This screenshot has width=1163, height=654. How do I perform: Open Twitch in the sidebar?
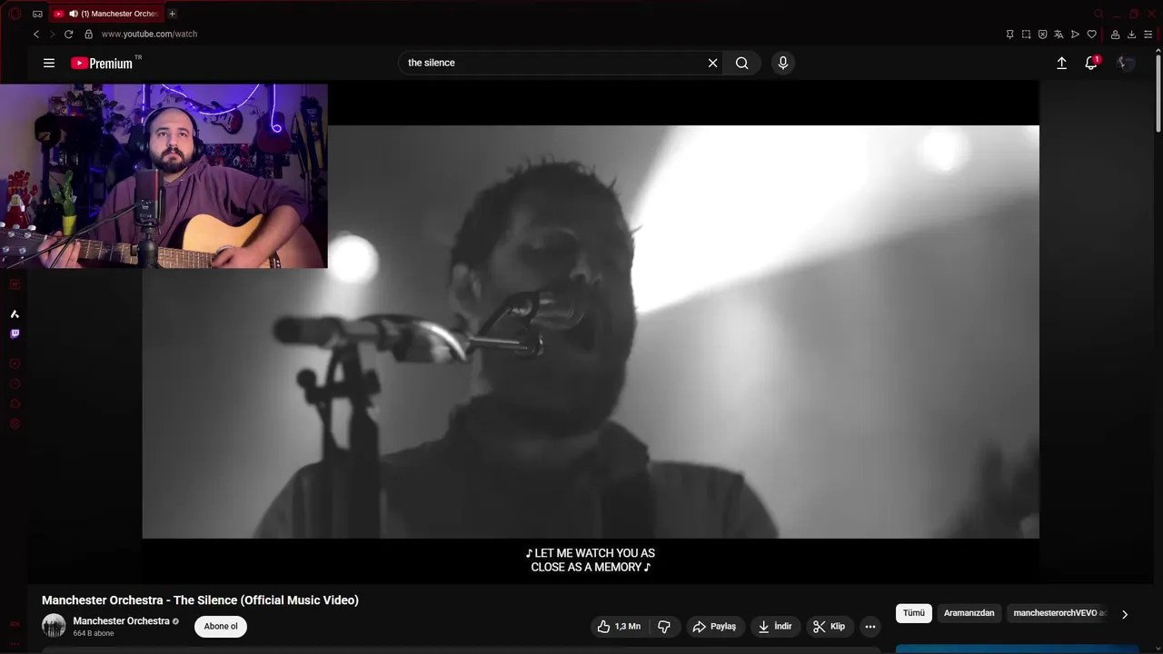tap(15, 333)
